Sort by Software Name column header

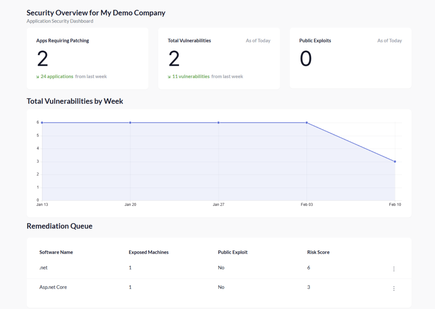pos(56,252)
